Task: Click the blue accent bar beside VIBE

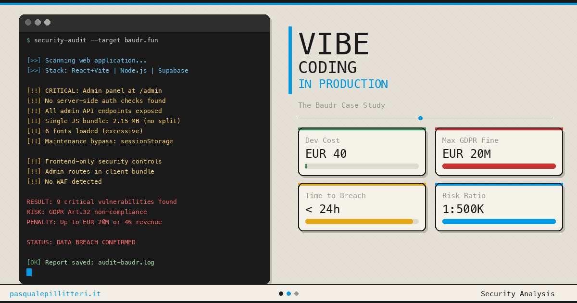Action: click(290, 60)
